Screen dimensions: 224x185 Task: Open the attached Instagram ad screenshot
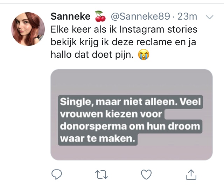132,115
